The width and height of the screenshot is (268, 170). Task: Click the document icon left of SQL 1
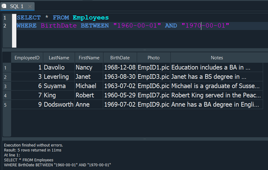tap(4, 6)
